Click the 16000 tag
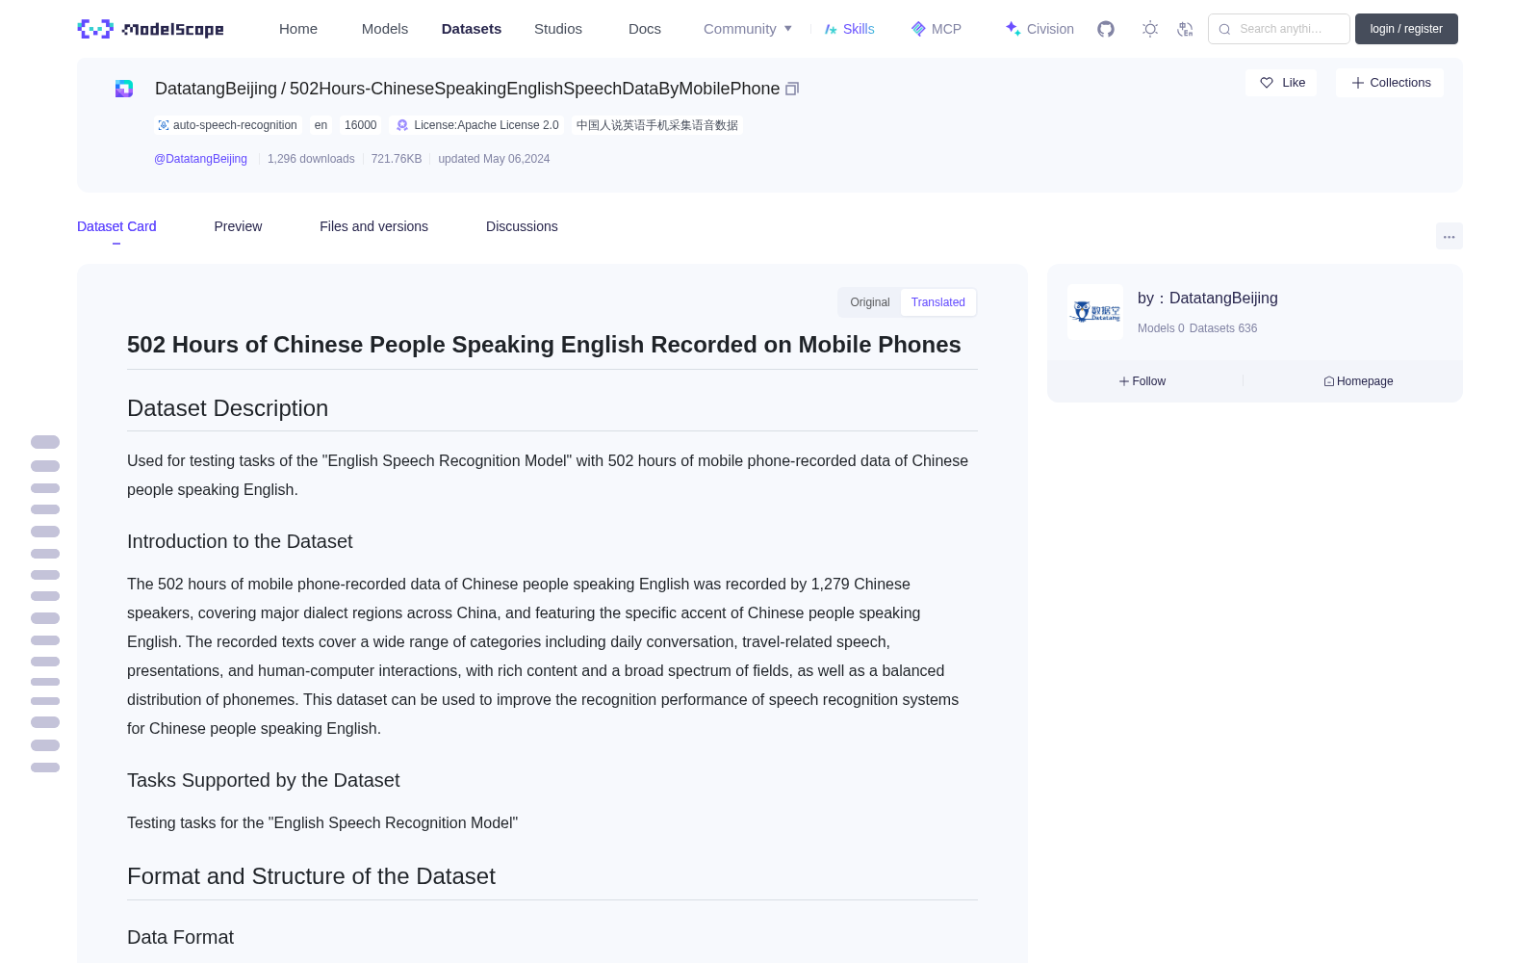 point(361,125)
